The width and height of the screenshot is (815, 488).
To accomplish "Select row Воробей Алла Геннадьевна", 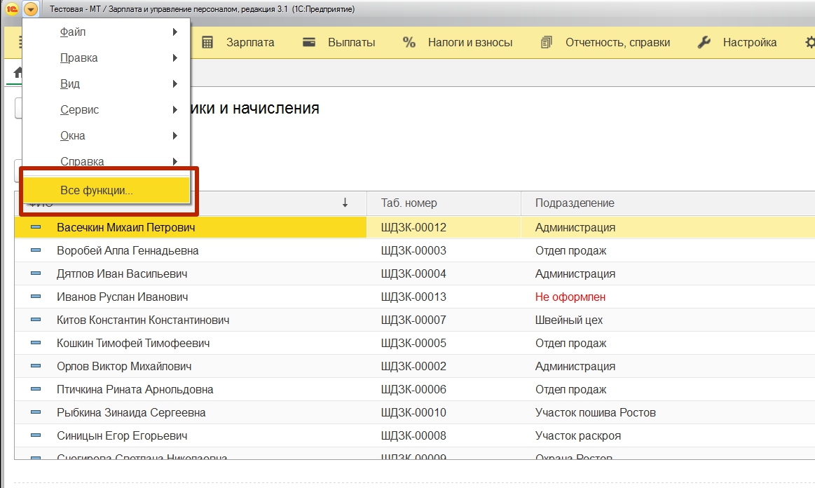I will [x=415, y=251].
